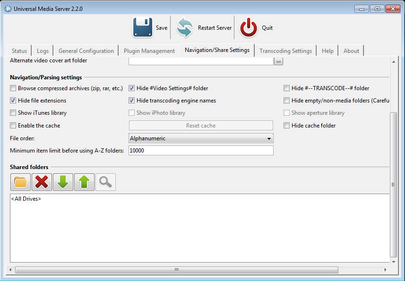The image size is (405, 281).
Task: Add a shared folder with folder icon
Action: 21,182
